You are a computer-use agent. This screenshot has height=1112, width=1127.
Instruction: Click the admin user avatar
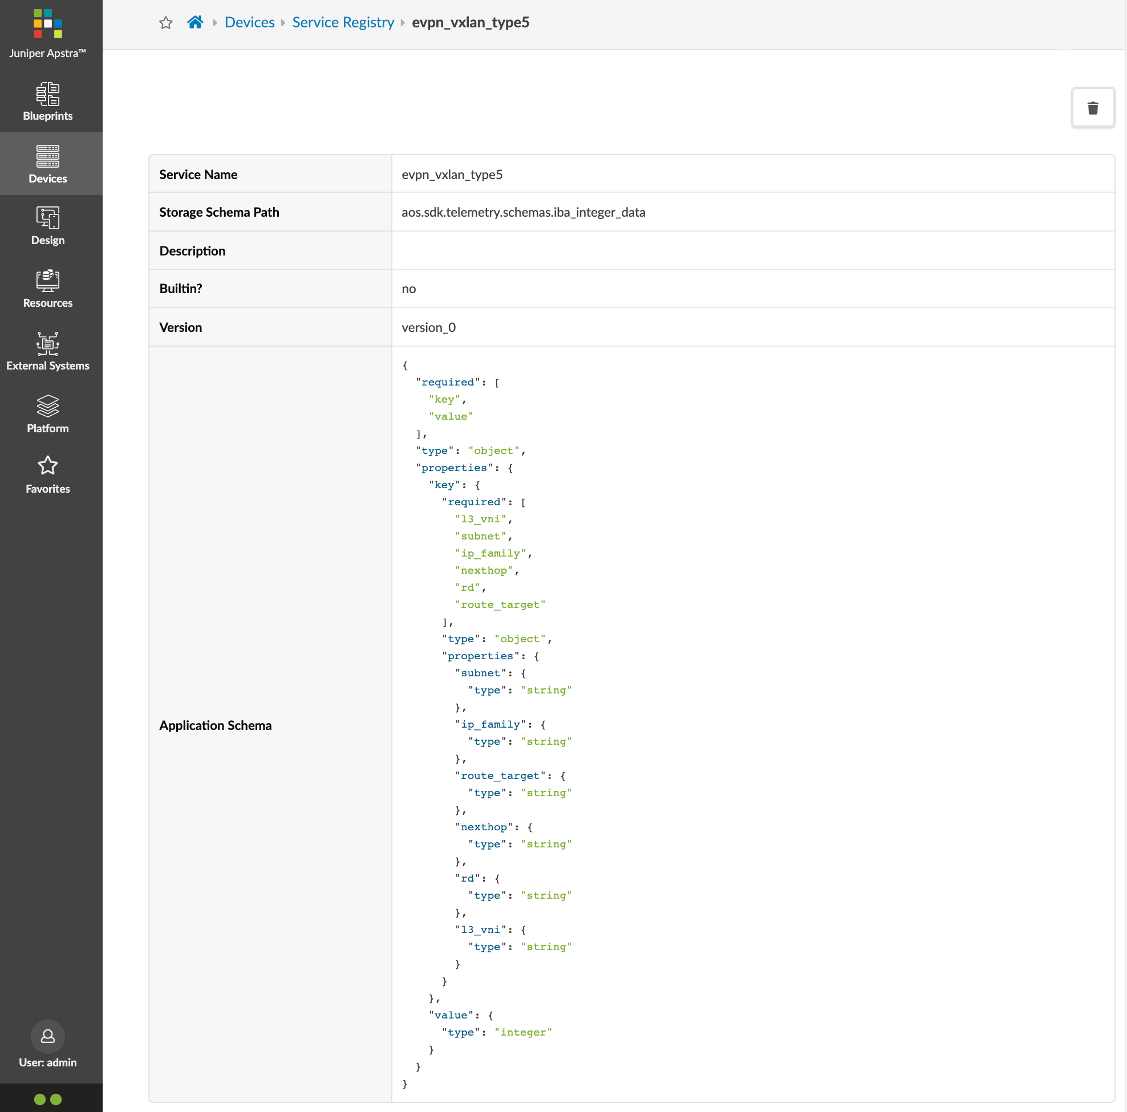(48, 1036)
